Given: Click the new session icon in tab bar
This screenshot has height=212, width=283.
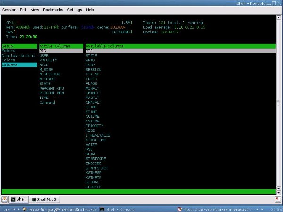Looking at the screenshot, I should [4, 199].
